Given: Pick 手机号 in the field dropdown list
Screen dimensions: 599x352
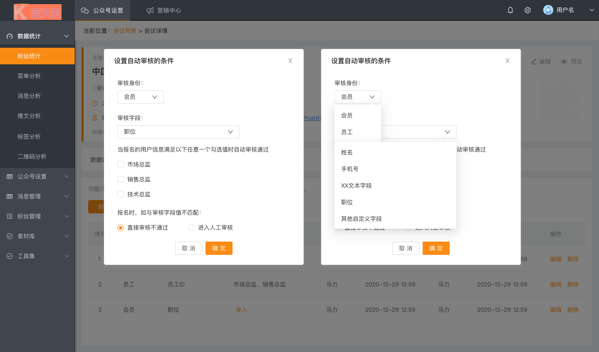Looking at the screenshot, I should pos(350,169).
